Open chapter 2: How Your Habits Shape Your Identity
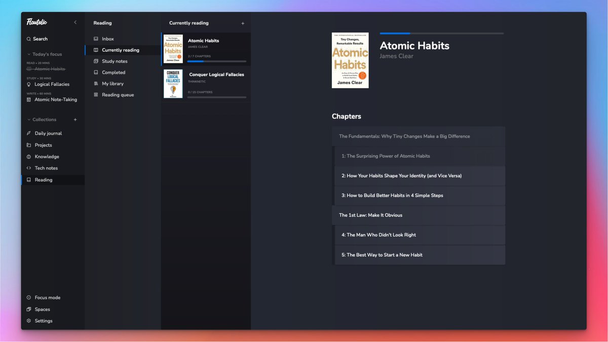This screenshot has width=608, height=342. click(420, 176)
